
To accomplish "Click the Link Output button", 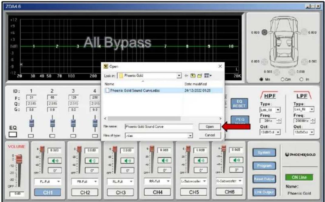I will point(264,192).
